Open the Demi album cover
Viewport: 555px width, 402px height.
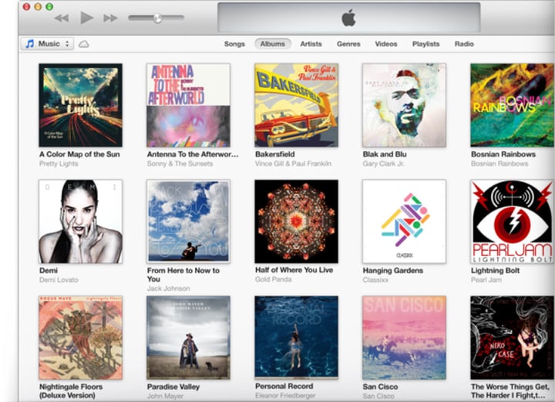(81, 221)
